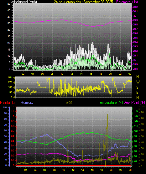
Task: Click the 20 windspeed scale value
Action: click(9, 43)
